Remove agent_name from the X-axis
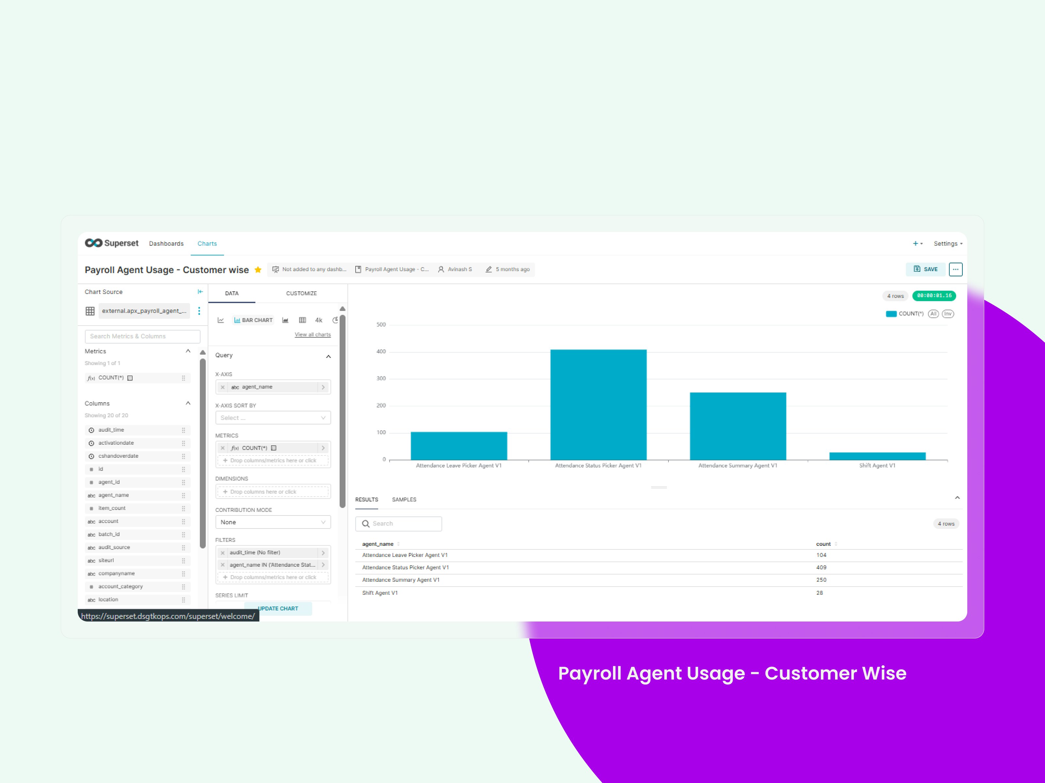The image size is (1045, 783). [x=223, y=387]
